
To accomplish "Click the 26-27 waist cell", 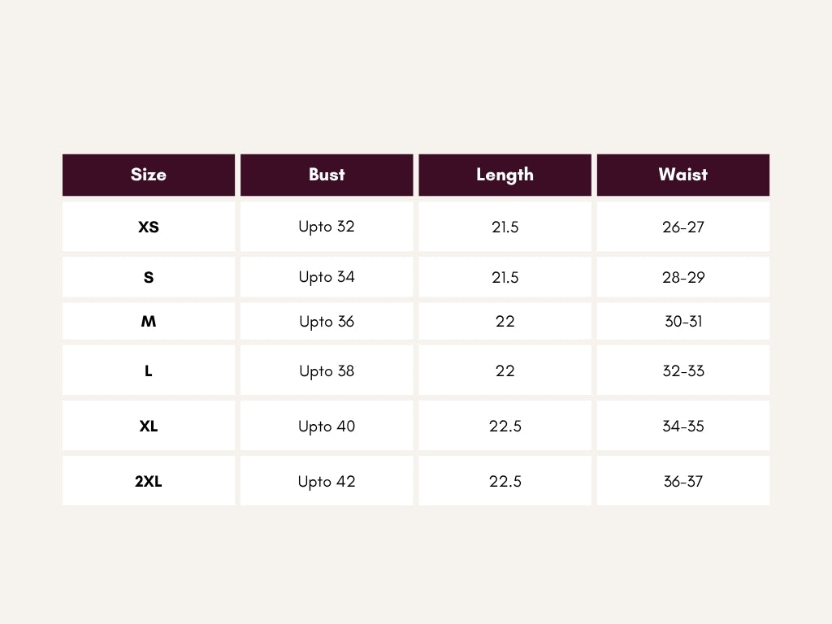I will (x=682, y=227).
